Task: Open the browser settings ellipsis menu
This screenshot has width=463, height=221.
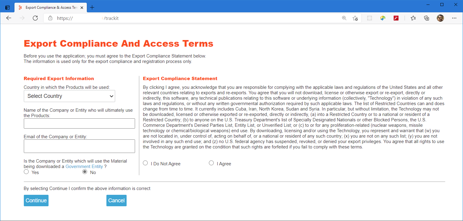Action: pyautogui.click(x=454, y=18)
